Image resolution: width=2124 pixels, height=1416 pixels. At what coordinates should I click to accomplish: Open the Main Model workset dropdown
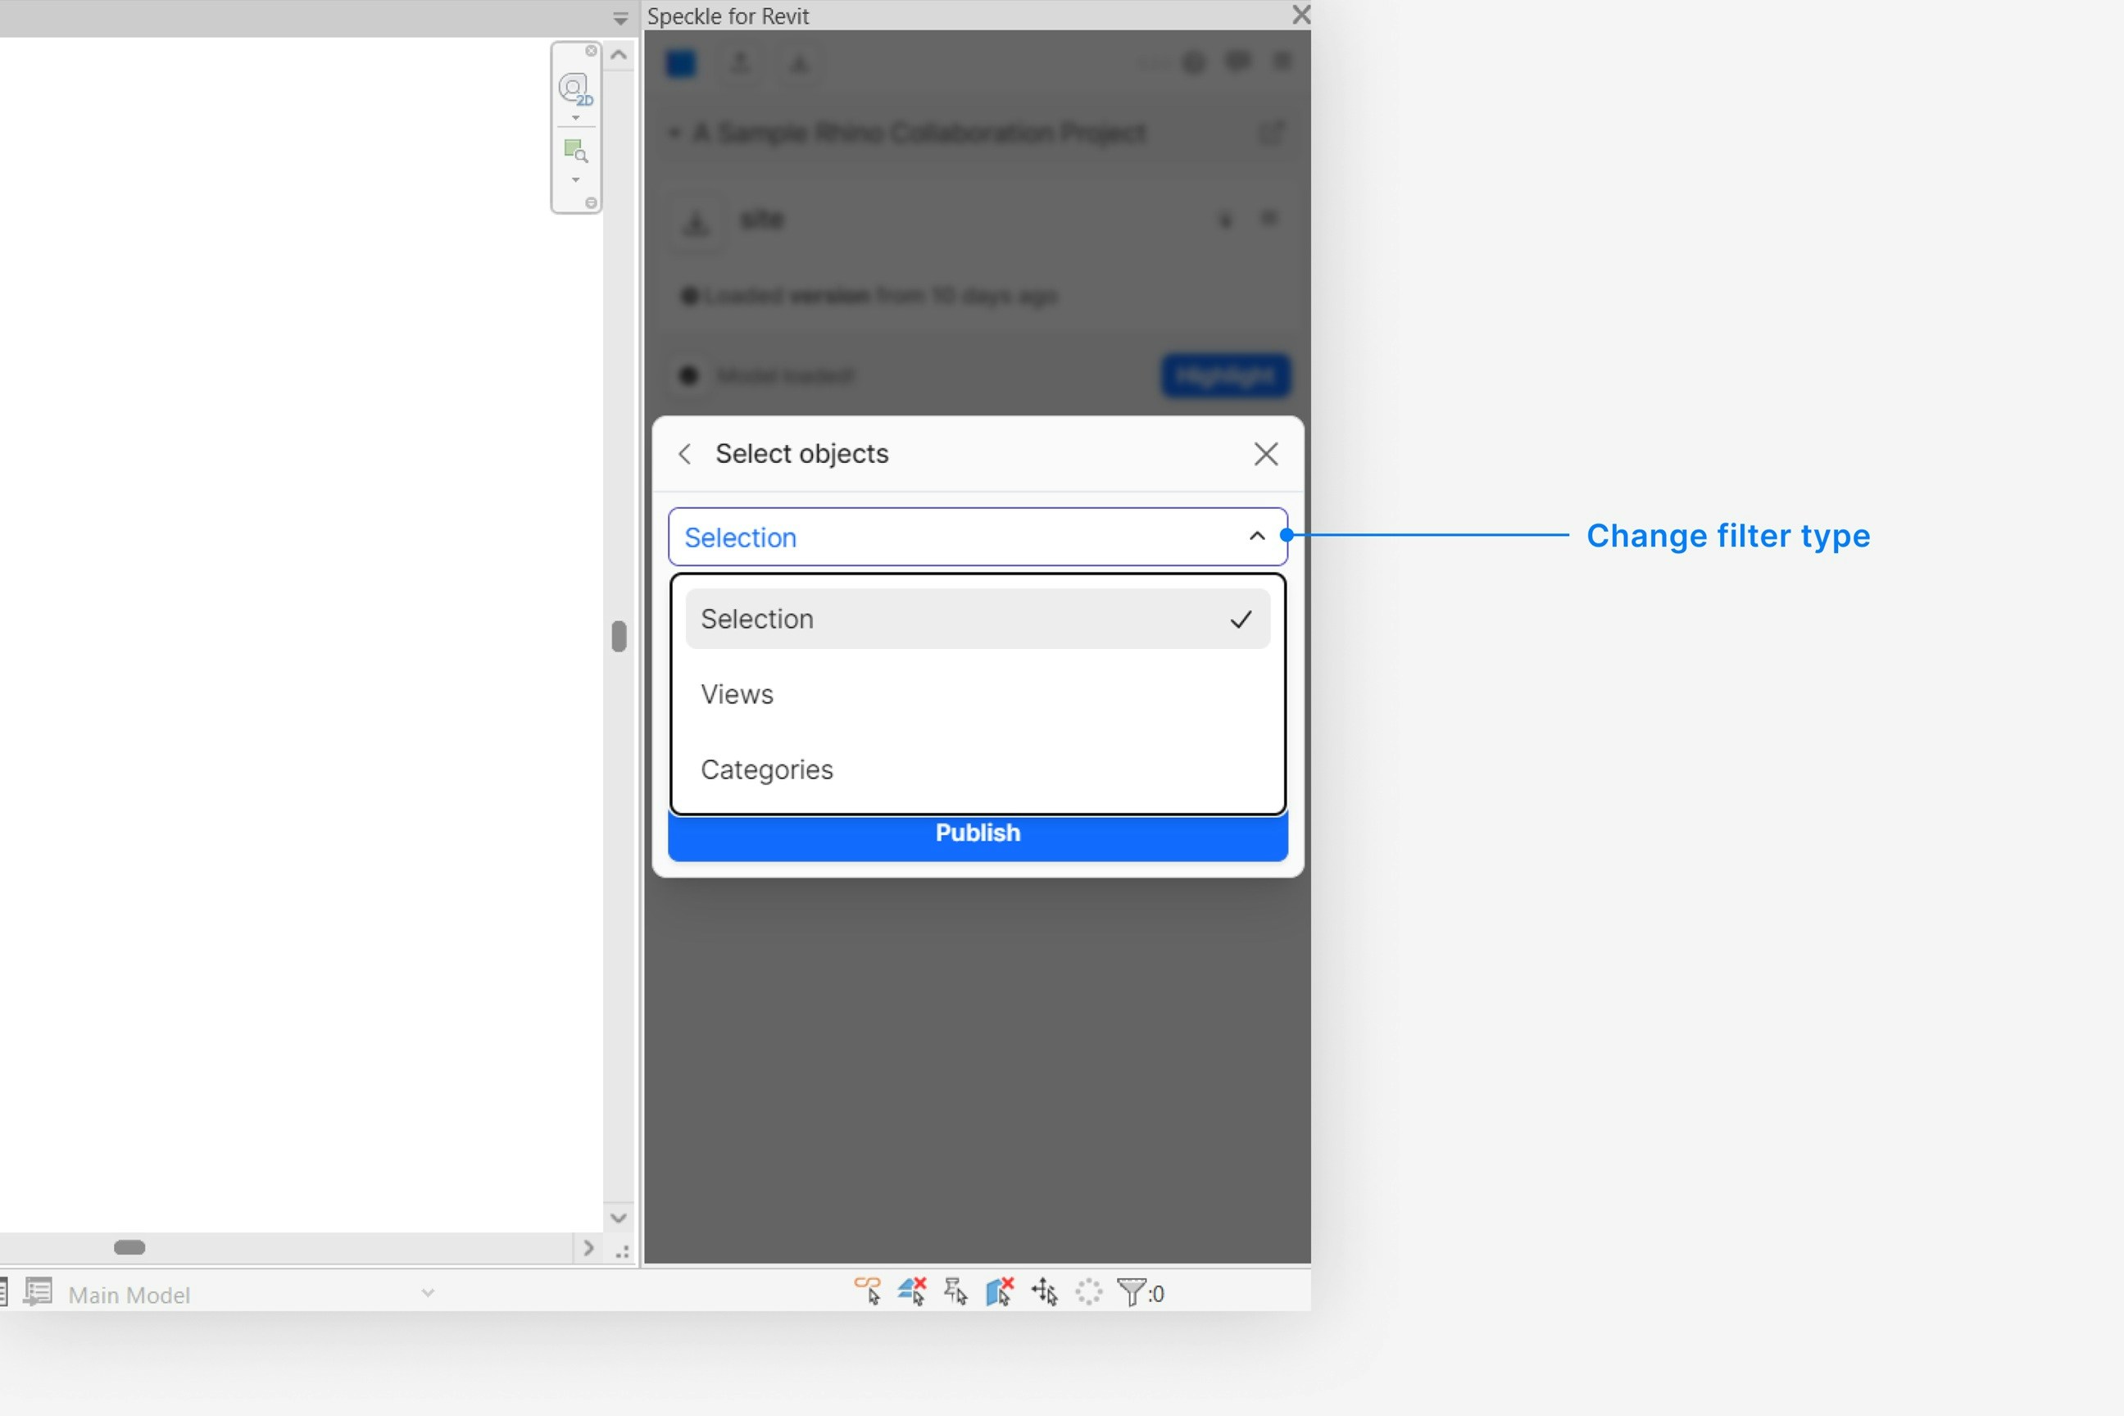[428, 1293]
